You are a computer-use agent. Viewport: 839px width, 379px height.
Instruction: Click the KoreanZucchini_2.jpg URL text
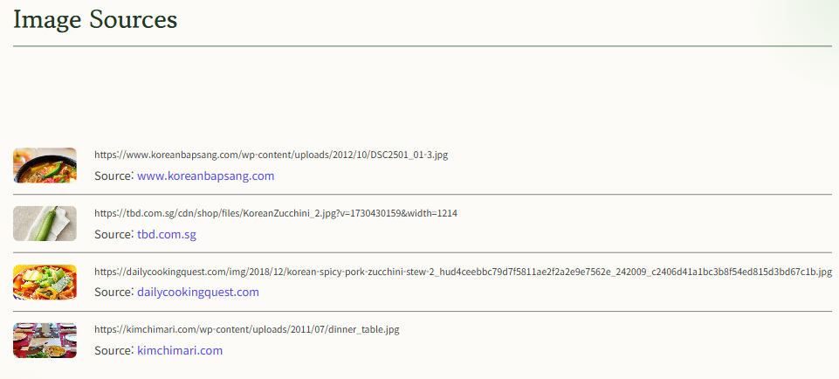276,213
